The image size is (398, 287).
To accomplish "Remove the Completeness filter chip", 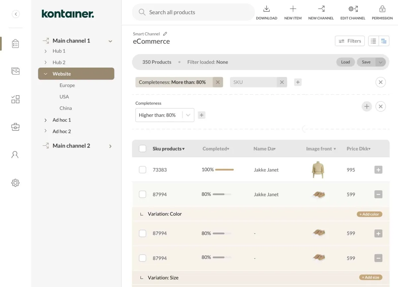I will pyautogui.click(x=218, y=82).
